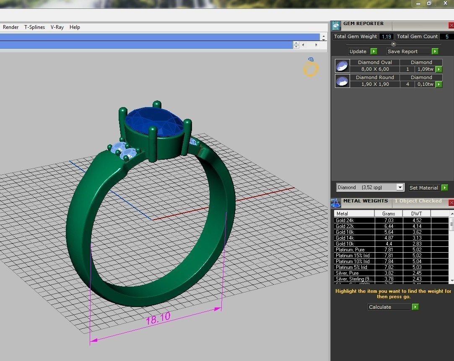Open the Render menu
This screenshot has width=454, height=361.
(11, 27)
